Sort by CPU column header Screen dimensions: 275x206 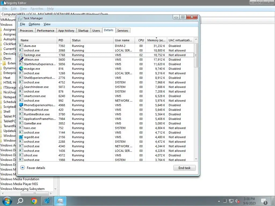tap(140, 40)
